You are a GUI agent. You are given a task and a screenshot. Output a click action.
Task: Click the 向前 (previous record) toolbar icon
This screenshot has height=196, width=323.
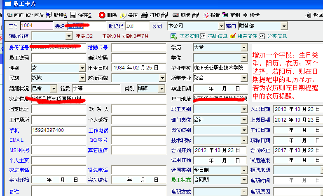tap(9, 15)
